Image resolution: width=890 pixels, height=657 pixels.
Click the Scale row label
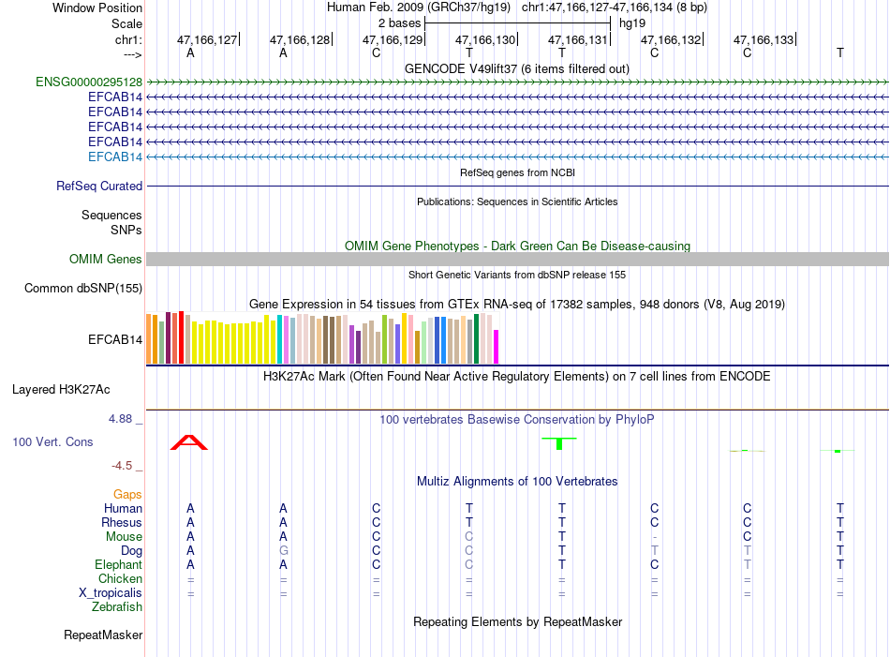tap(126, 23)
